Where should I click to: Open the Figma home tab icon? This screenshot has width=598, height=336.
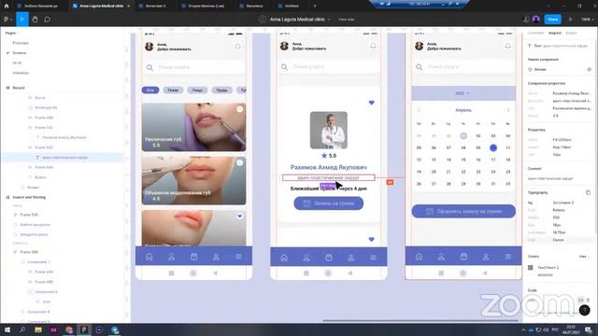point(7,6)
